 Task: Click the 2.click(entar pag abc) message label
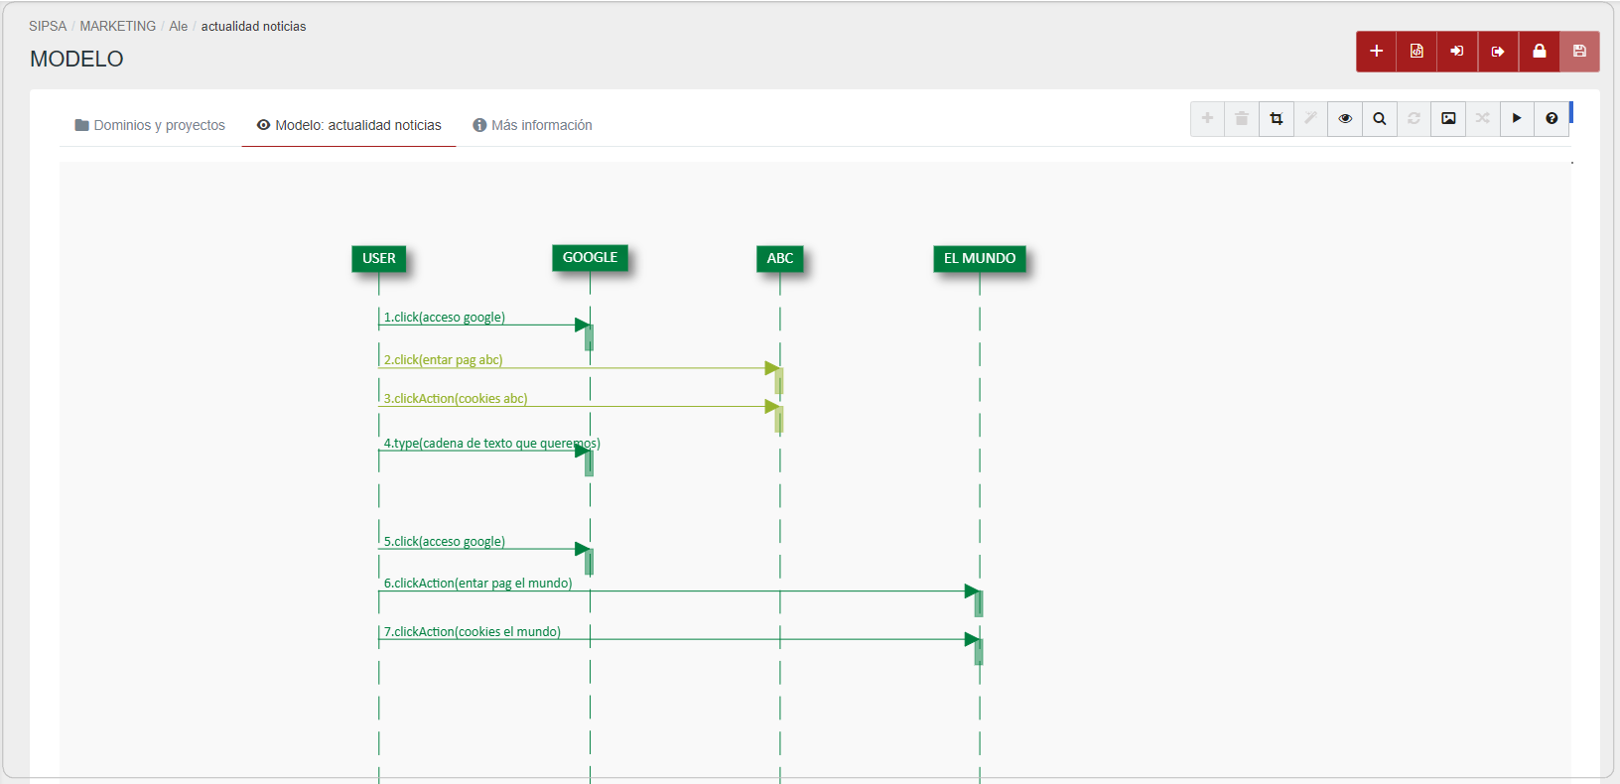pos(443,360)
